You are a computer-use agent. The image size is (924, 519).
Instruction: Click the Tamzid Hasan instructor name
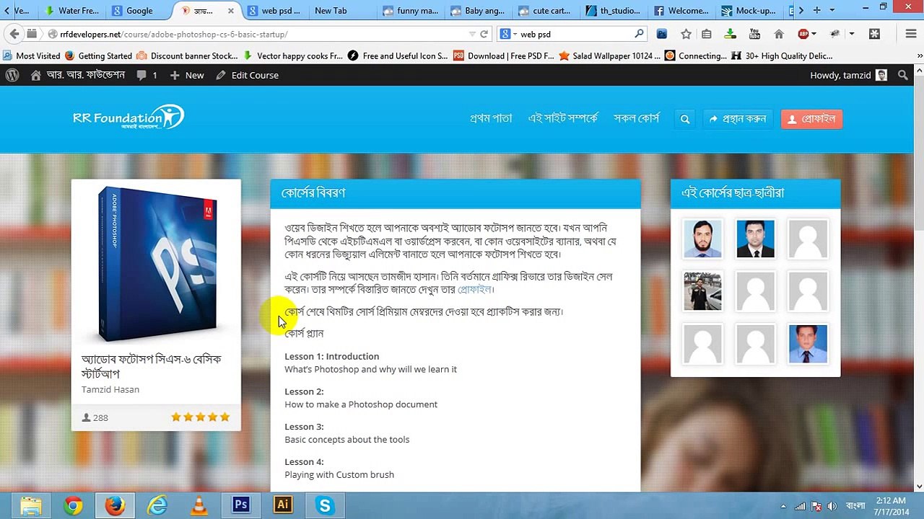point(110,389)
